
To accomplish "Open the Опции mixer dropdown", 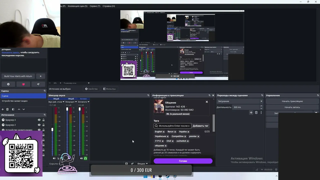I will 142,164.
